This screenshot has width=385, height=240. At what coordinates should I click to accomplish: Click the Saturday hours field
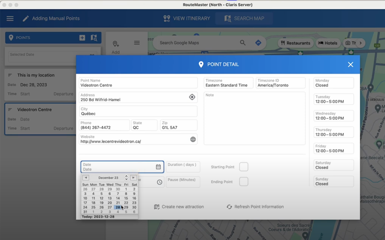point(333,165)
